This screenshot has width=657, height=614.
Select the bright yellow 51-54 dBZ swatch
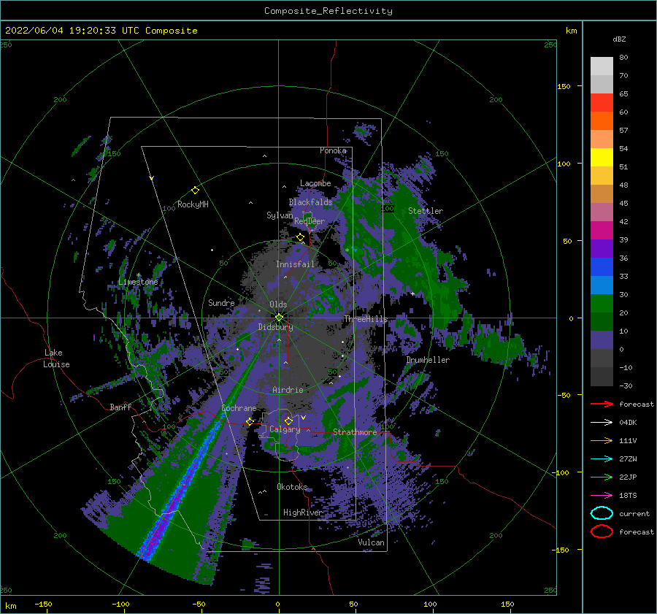tap(602, 158)
